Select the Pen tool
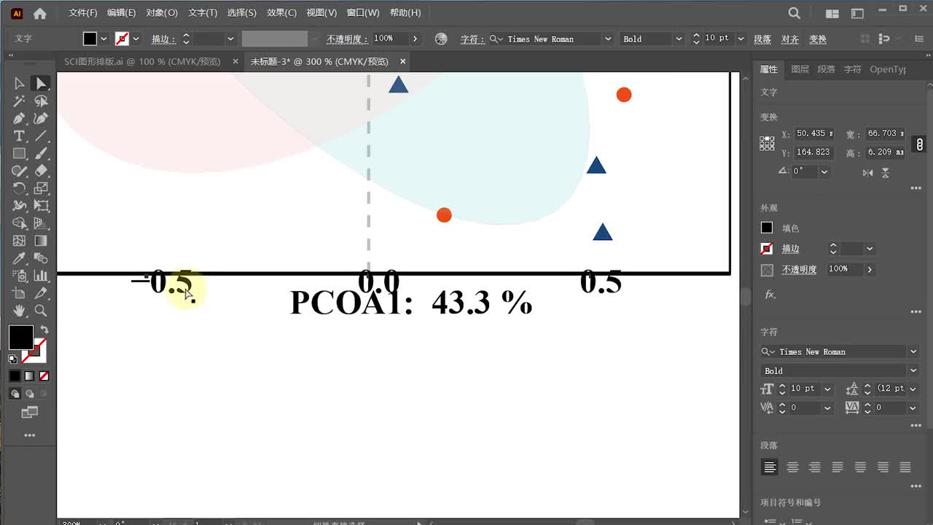The image size is (933, 525). (19, 119)
